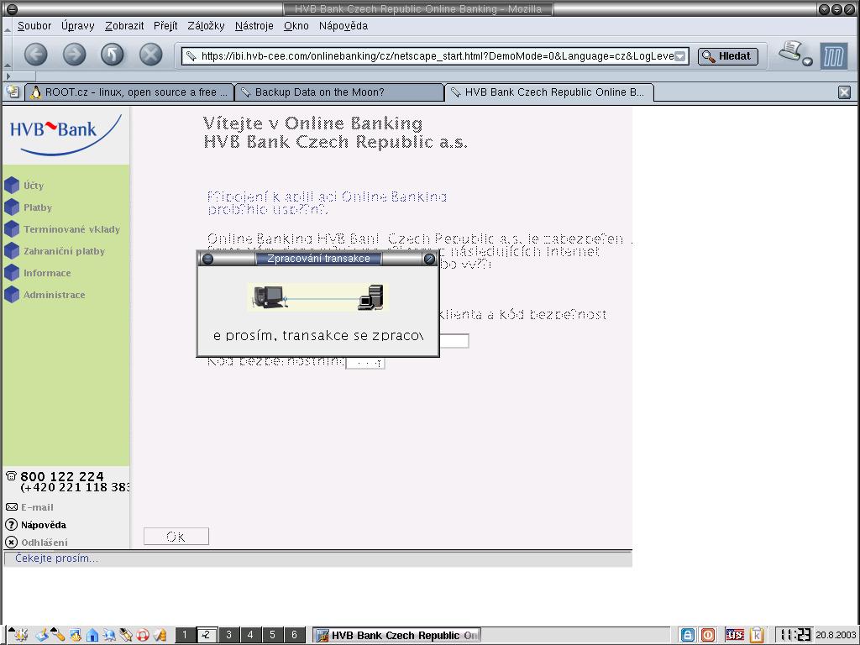
Task: Click the question mark Nápověda icon
Action: 12,525
